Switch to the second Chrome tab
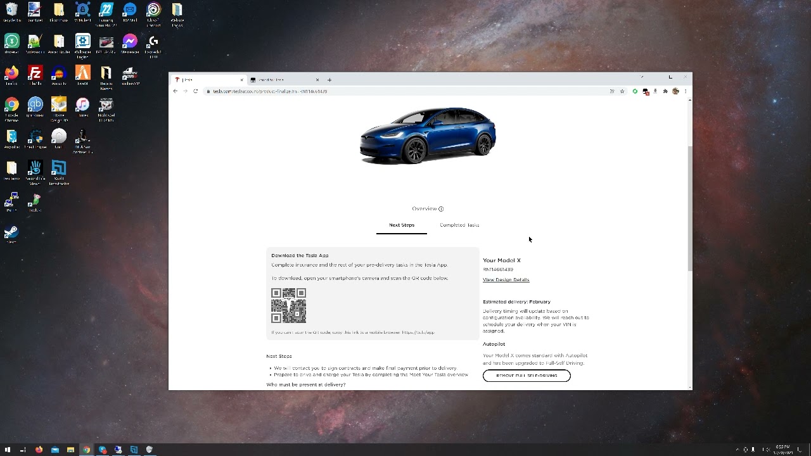The width and height of the screenshot is (811, 456). click(284, 80)
